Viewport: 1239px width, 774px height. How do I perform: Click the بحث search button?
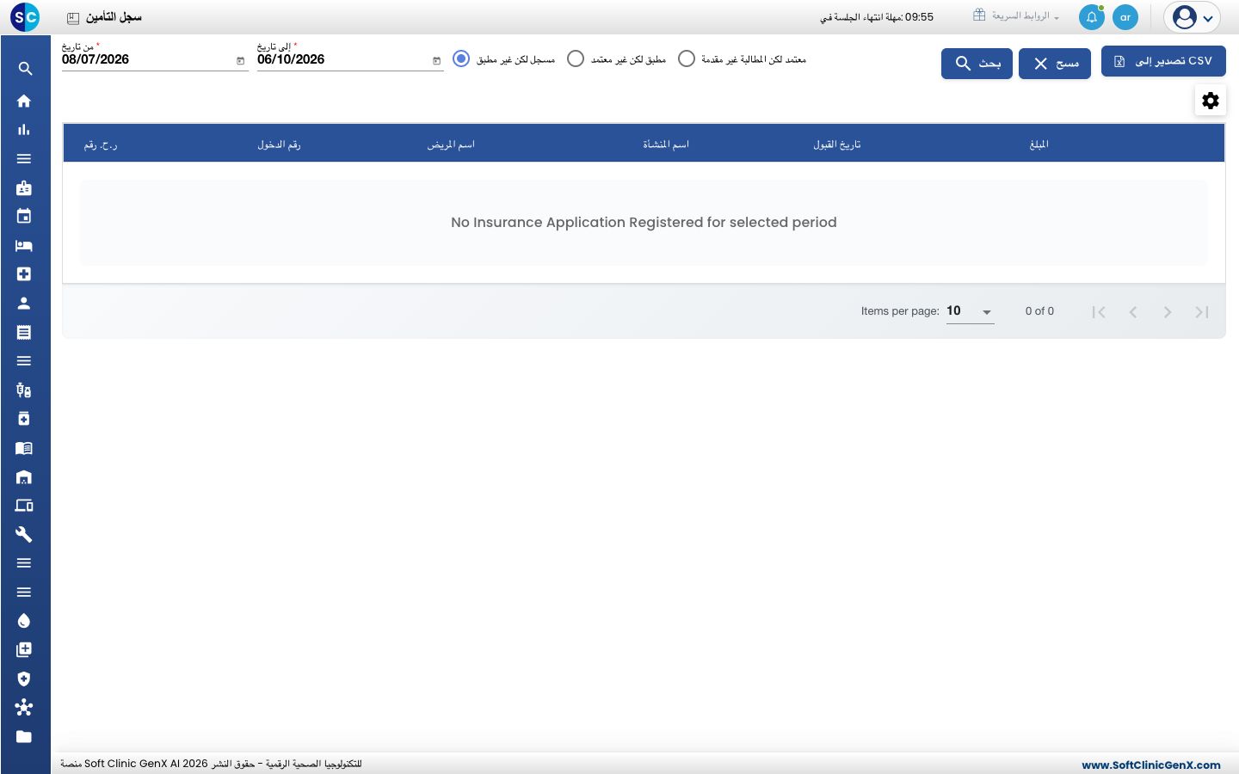click(977, 64)
